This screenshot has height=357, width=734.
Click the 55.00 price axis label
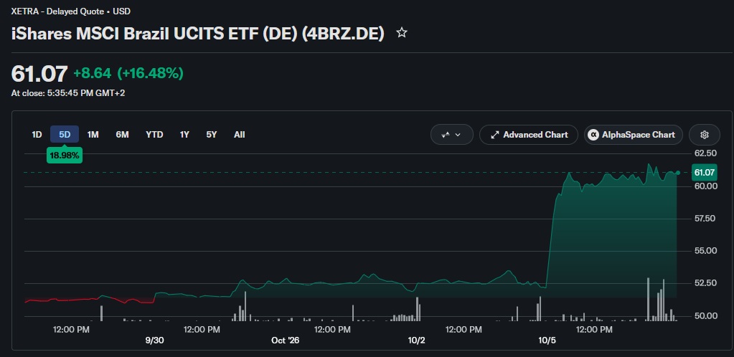(x=705, y=251)
